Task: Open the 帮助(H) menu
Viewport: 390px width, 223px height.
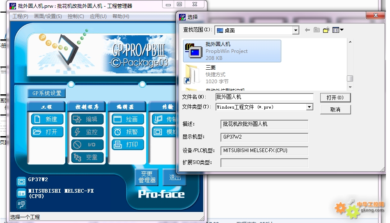Action: (x=121, y=16)
